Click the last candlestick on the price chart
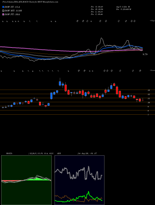 143,100
